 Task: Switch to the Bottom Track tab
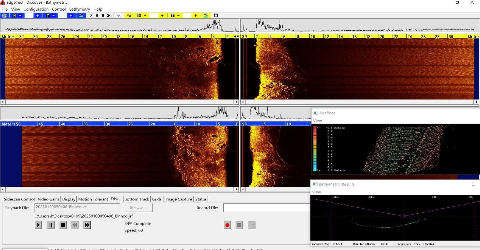click(137, 199)
